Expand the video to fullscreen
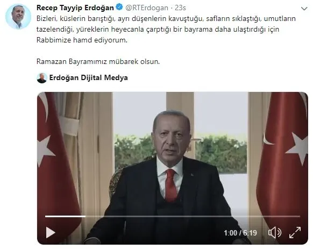Viewport: 313px width, 250px height. point(295,232)
